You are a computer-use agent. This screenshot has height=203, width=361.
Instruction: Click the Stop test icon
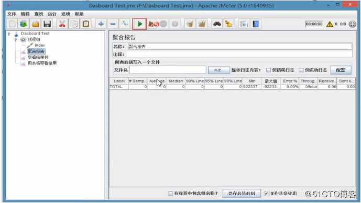coord(163,24)
